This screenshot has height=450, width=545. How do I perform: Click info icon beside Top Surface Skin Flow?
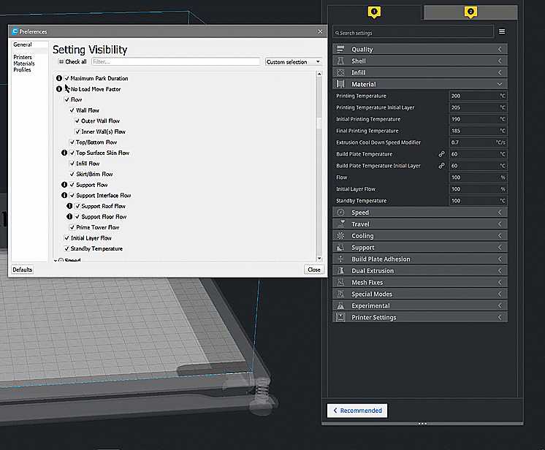click(64, 153)
